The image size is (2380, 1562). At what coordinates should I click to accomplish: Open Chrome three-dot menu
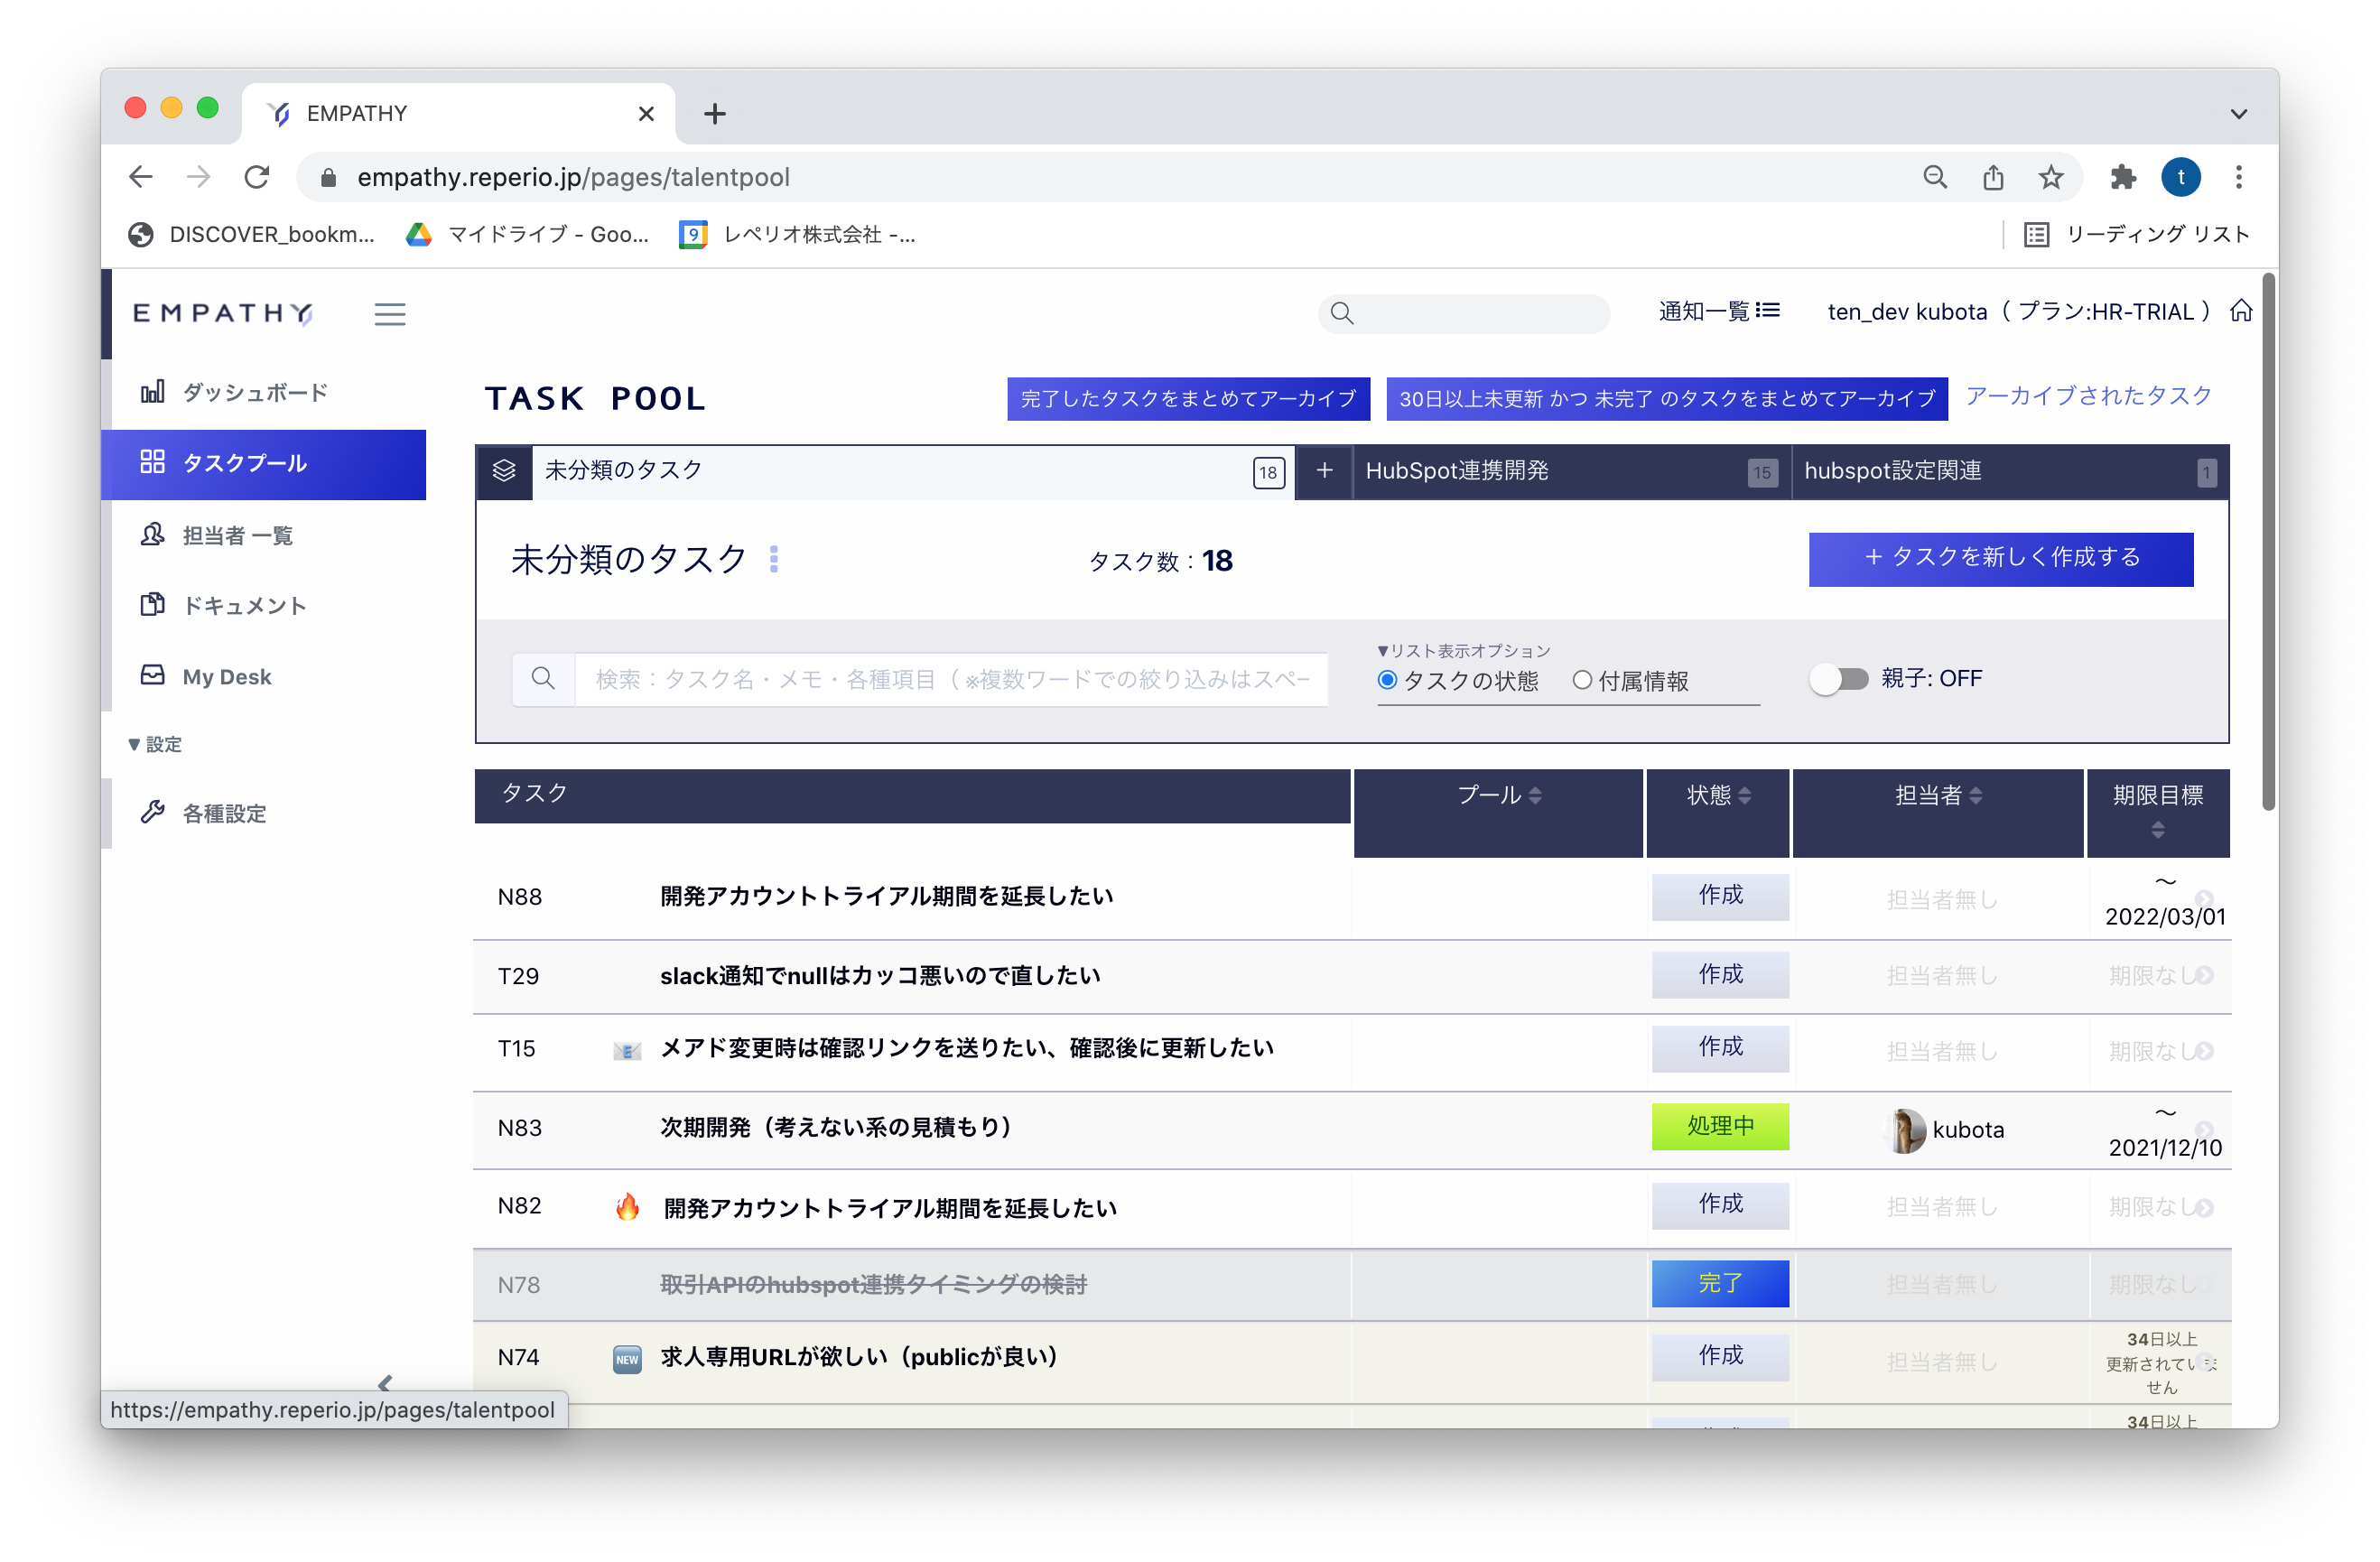click(x=2239, y=177)
